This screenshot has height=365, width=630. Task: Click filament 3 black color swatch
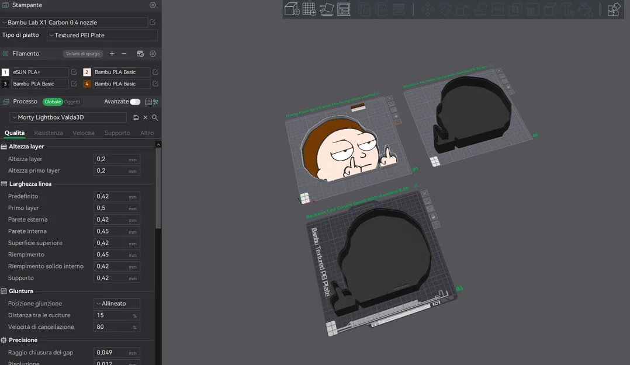[x=5, y=84]
